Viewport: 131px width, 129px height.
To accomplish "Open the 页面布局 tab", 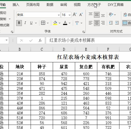I will click(33, 5).
